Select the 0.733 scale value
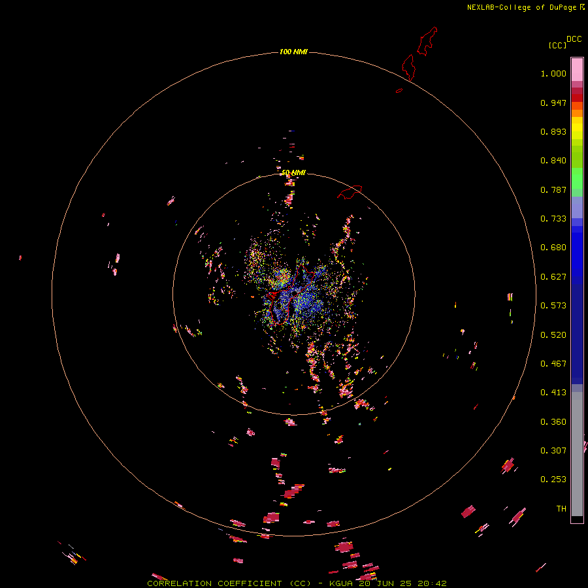The width and height of the screenshot is (588, 588). click(553, 219)
